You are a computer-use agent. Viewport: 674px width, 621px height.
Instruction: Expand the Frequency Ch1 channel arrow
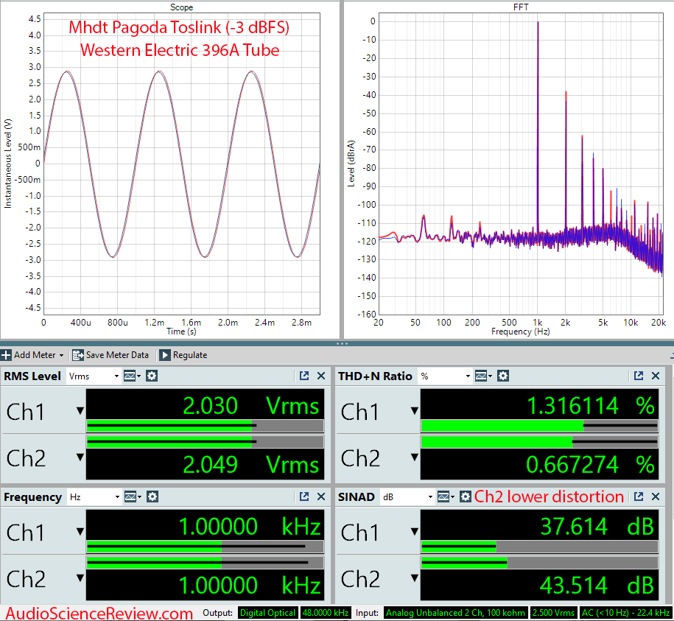[80, 532]
